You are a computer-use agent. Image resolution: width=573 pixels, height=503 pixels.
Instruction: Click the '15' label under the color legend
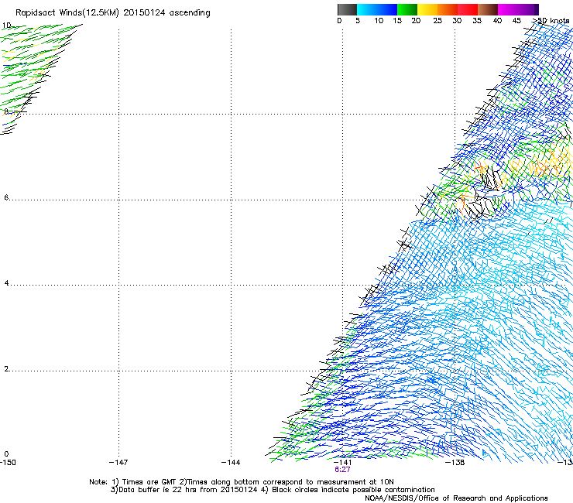click(397, 21)
